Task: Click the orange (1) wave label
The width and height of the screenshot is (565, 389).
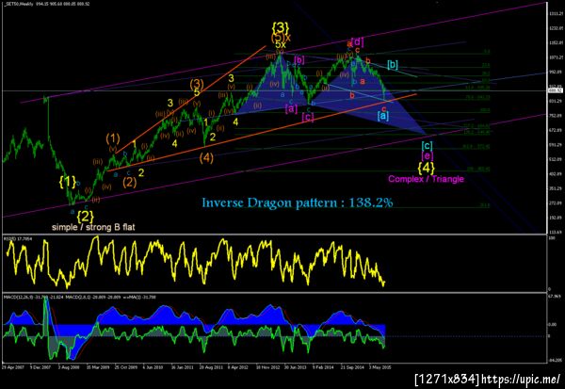Action: pyautogui.click(x=113, y=138)
